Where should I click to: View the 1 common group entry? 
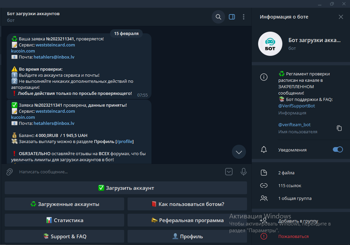(294, 198)
